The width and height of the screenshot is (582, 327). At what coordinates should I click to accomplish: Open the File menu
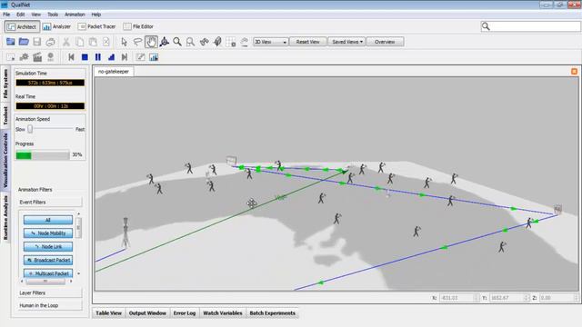tap(6, 15)
